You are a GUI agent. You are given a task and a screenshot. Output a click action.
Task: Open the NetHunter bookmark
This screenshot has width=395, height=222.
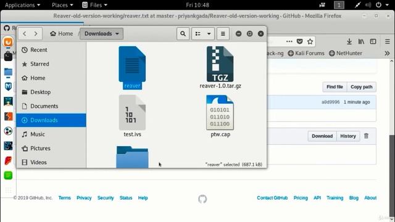point(346,53)
